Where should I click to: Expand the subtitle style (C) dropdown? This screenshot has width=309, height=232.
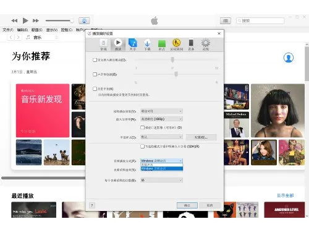pyautogui.click(x=161, y=137)
